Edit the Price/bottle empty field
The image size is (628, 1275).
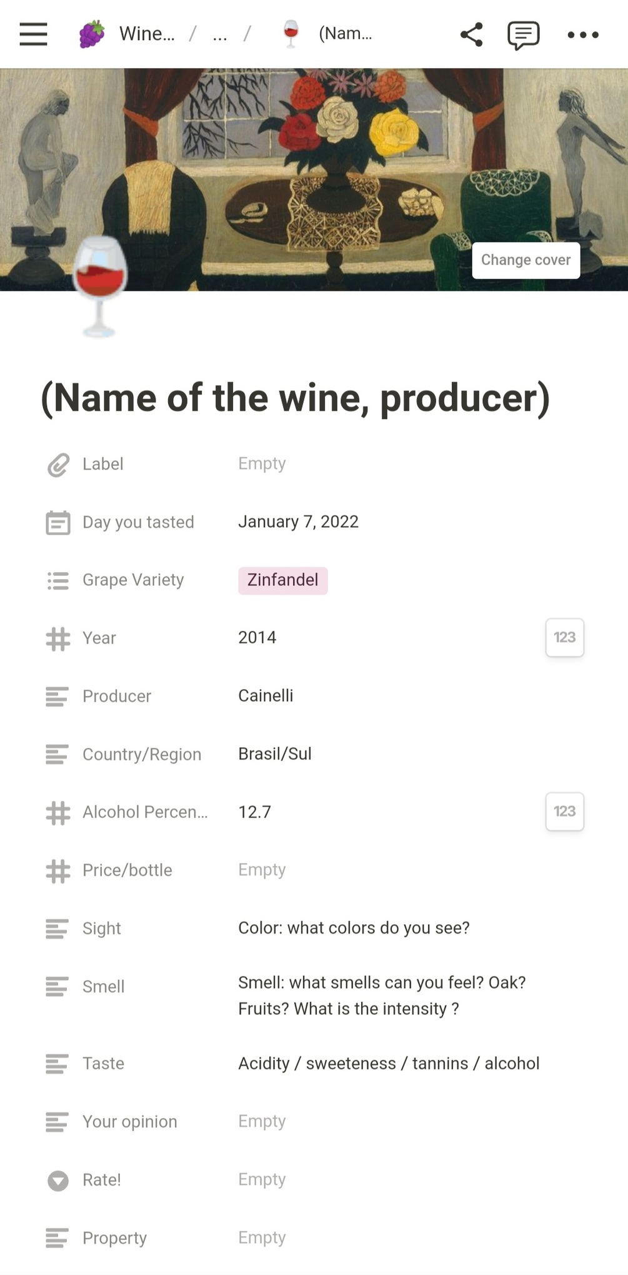(262, 870)
